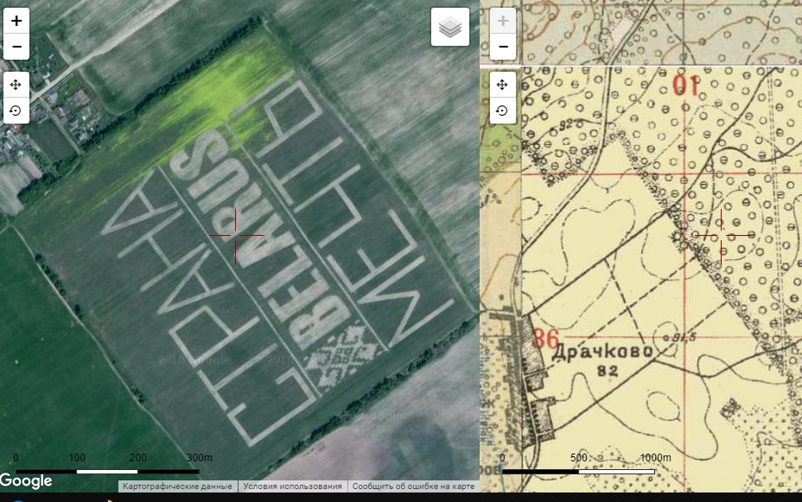Click the move/pan icon on satellite map

pos(16,85)
